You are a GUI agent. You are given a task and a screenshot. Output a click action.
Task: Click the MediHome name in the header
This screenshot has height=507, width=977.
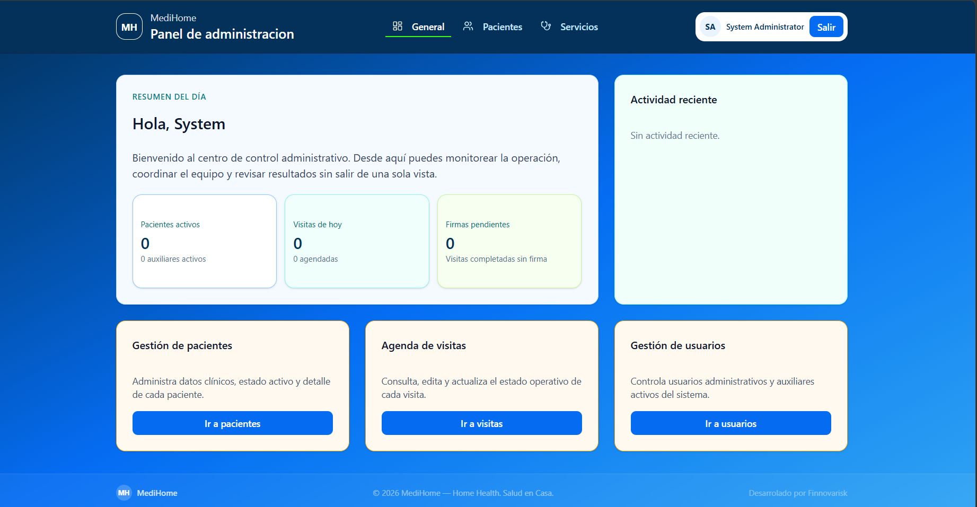click(x=173, y=18)
